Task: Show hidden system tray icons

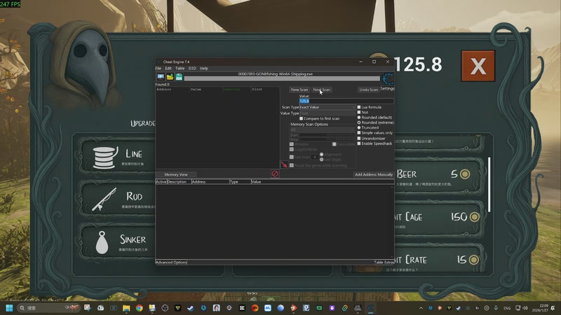Action: pos(421,308)
